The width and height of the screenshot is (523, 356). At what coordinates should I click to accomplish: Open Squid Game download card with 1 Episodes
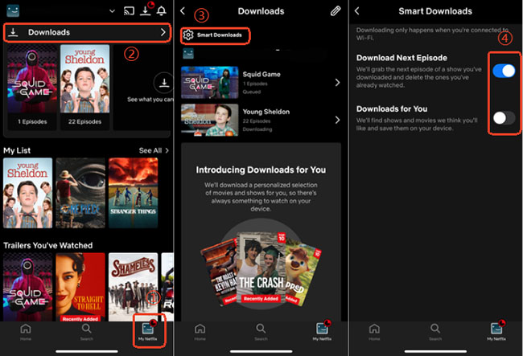click(x=32, y=86)
